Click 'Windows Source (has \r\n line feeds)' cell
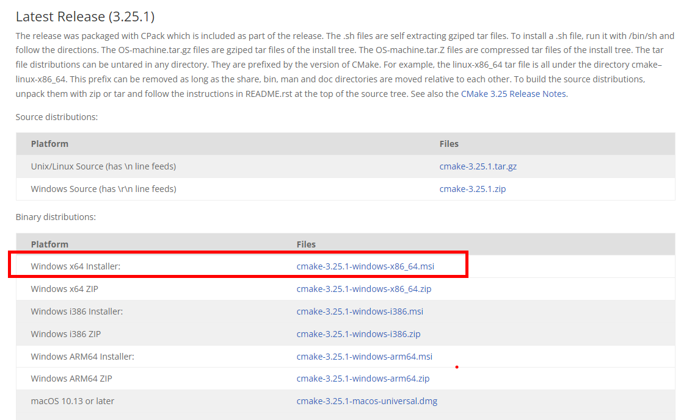692x420 pixels. [104, 189]
